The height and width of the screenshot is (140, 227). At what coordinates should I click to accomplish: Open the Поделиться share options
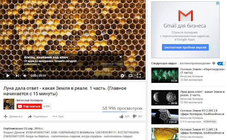tap(38, 116)
